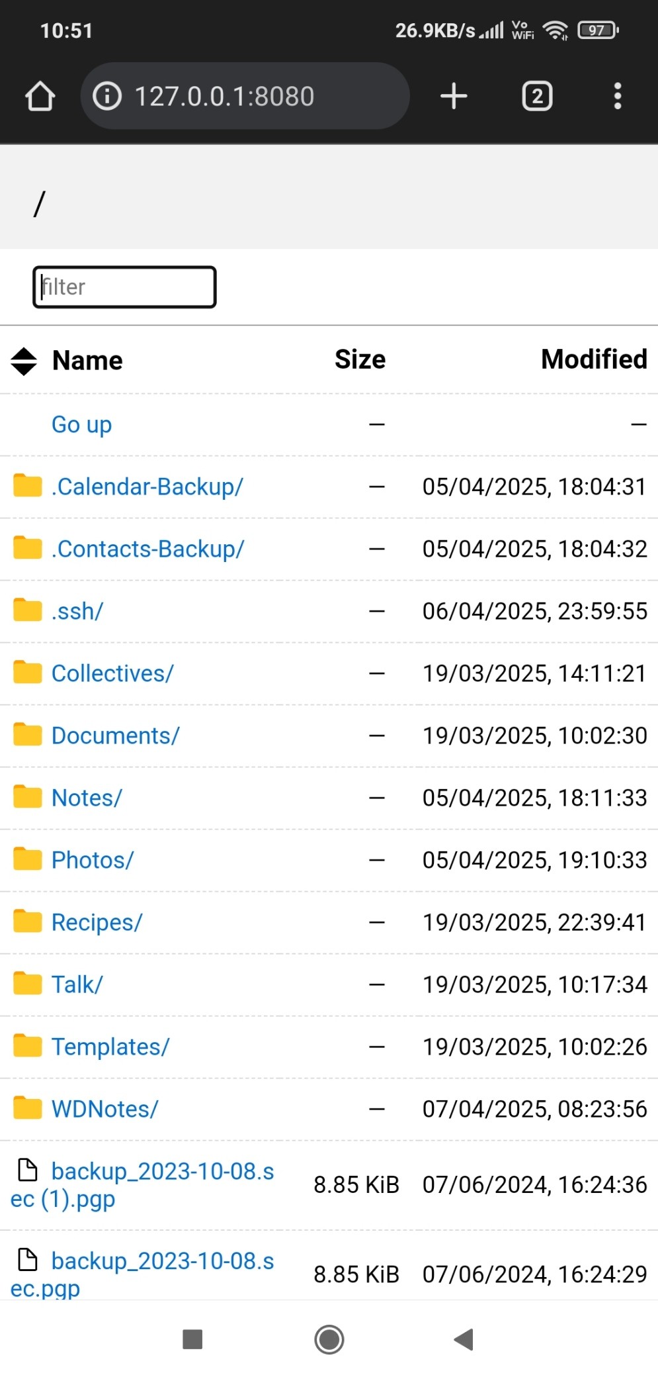This screenshot has width=658, height=1379.
Task: Click the file icon for backup_2023-10-08.sec (1).pgp
Action: point(27,1170)
